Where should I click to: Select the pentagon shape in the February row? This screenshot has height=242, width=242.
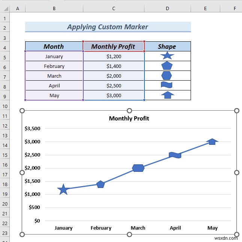pos(167,66)
